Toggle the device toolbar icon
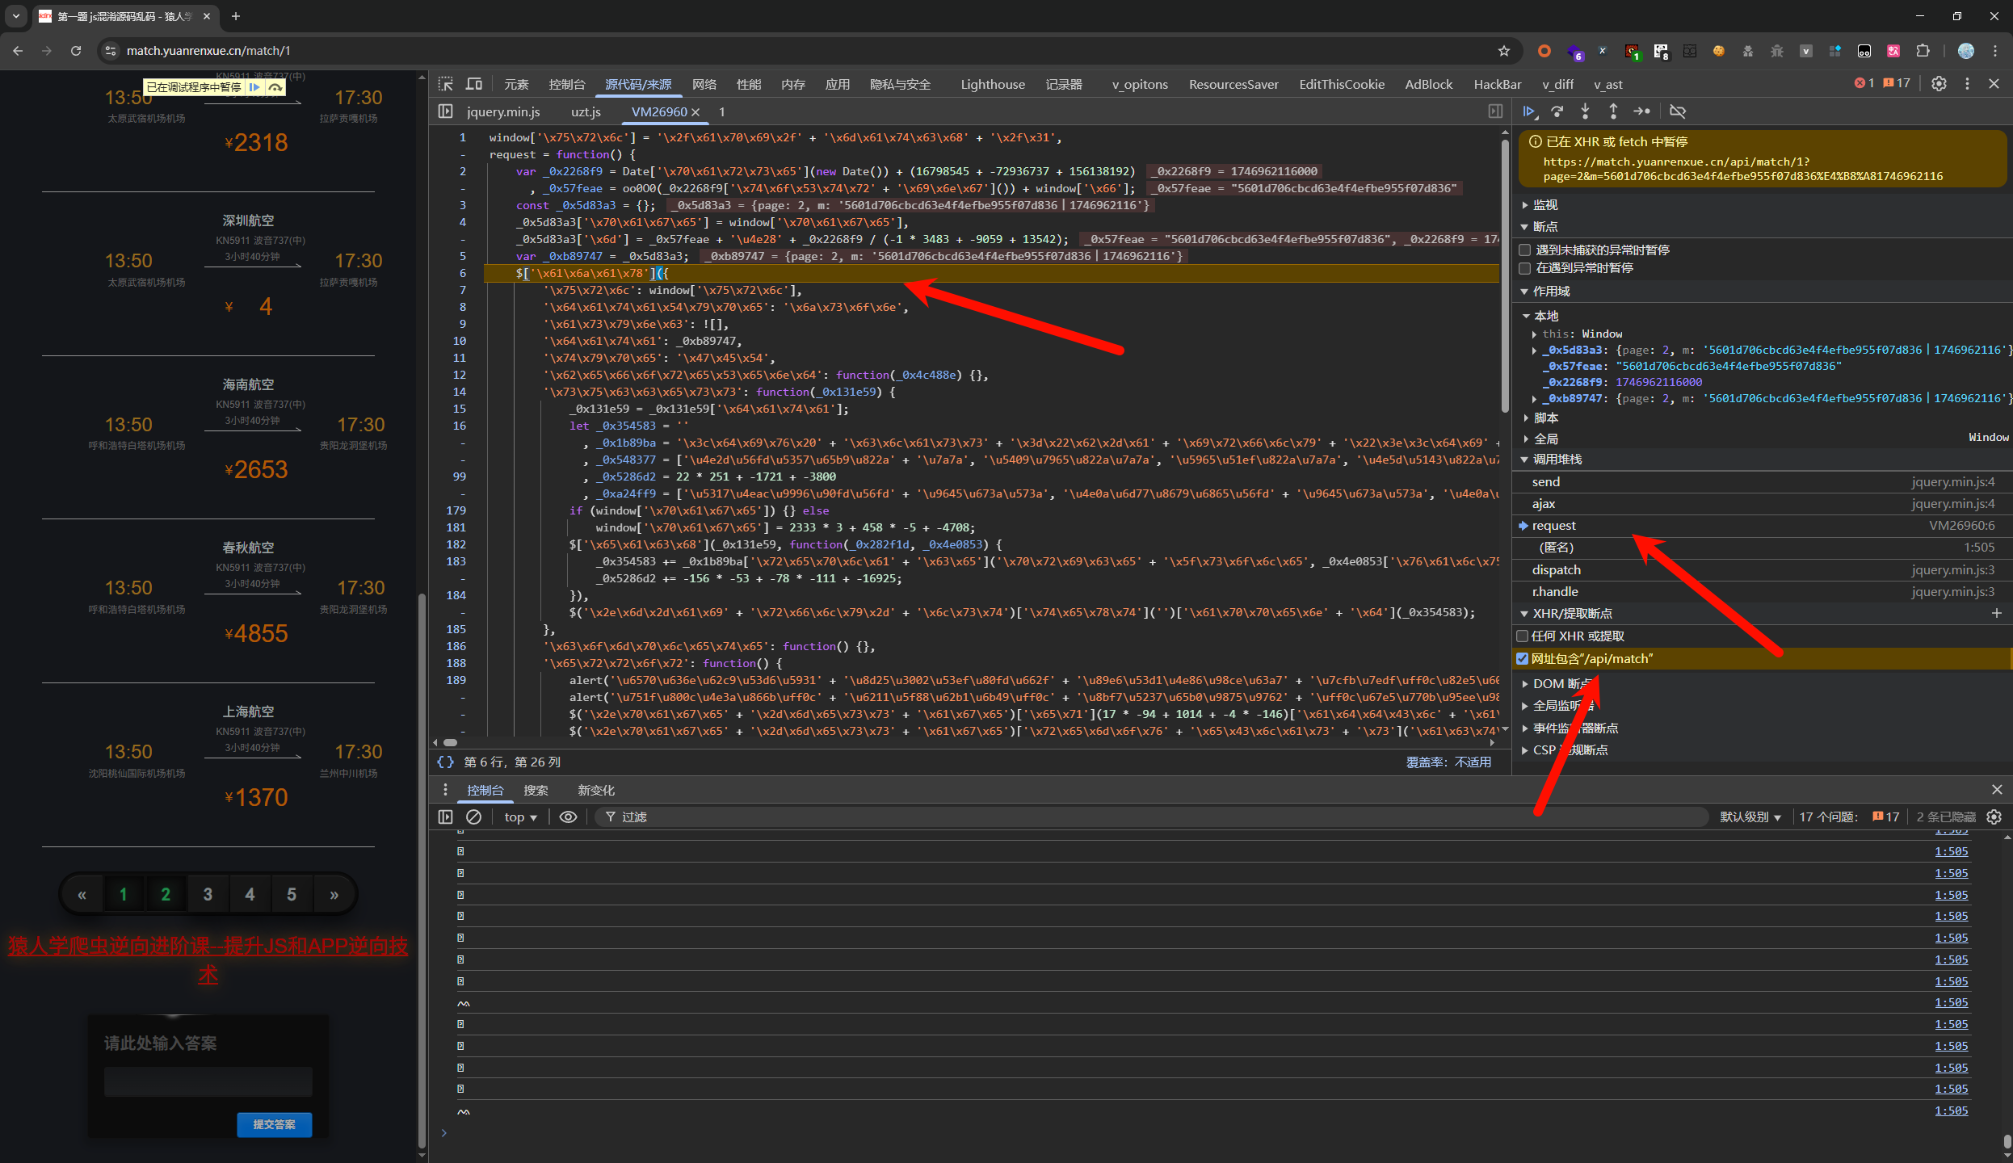Screen dimensions: 2013x1163 (x=474, y=84)
